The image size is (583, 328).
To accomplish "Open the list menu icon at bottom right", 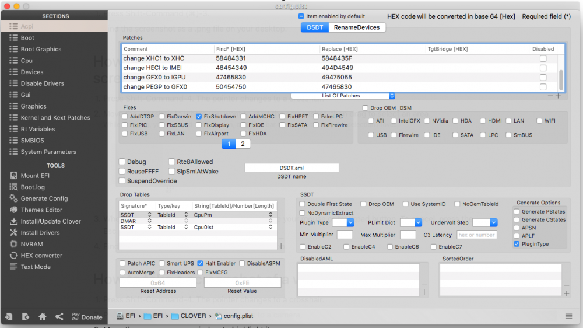I will (x=568, y=316).
